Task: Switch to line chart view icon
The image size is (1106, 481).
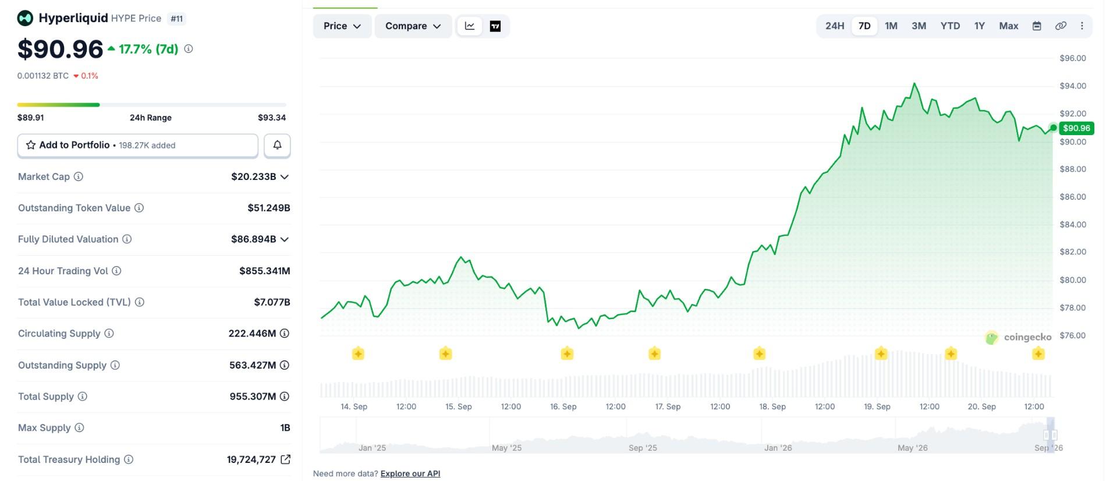Action: (470, 26)
